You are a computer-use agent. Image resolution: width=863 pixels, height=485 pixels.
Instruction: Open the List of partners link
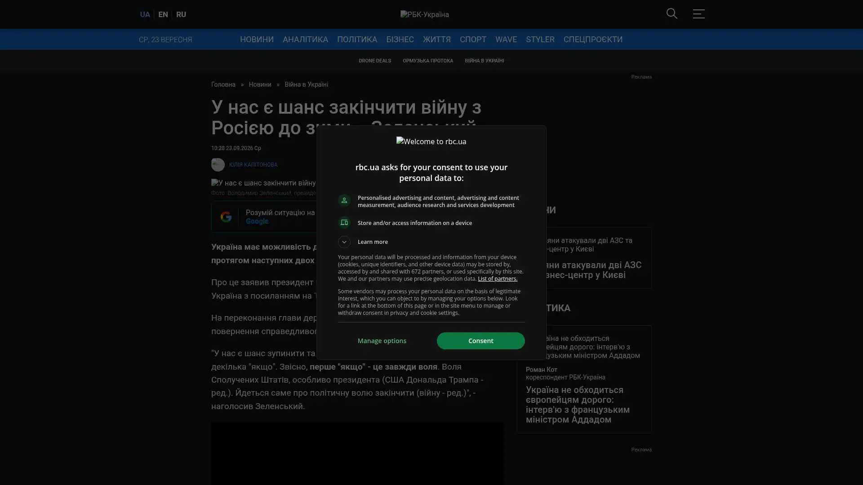coord(498,279)
